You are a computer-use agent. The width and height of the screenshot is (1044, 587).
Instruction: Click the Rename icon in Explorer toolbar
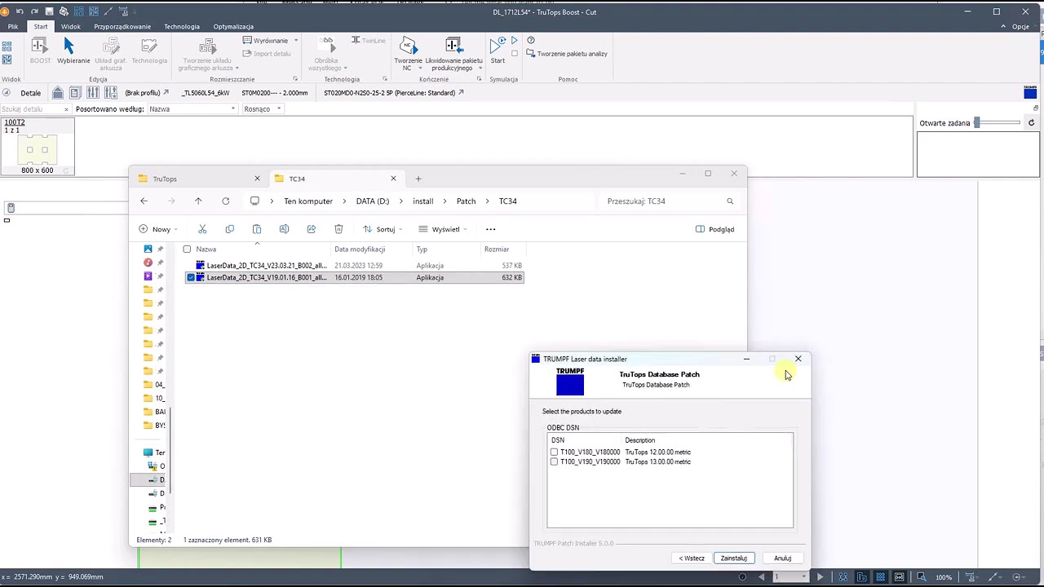pyautogui.click(x=284, y=229)
